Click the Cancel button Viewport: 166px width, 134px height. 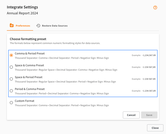click(x=131, y=115)
